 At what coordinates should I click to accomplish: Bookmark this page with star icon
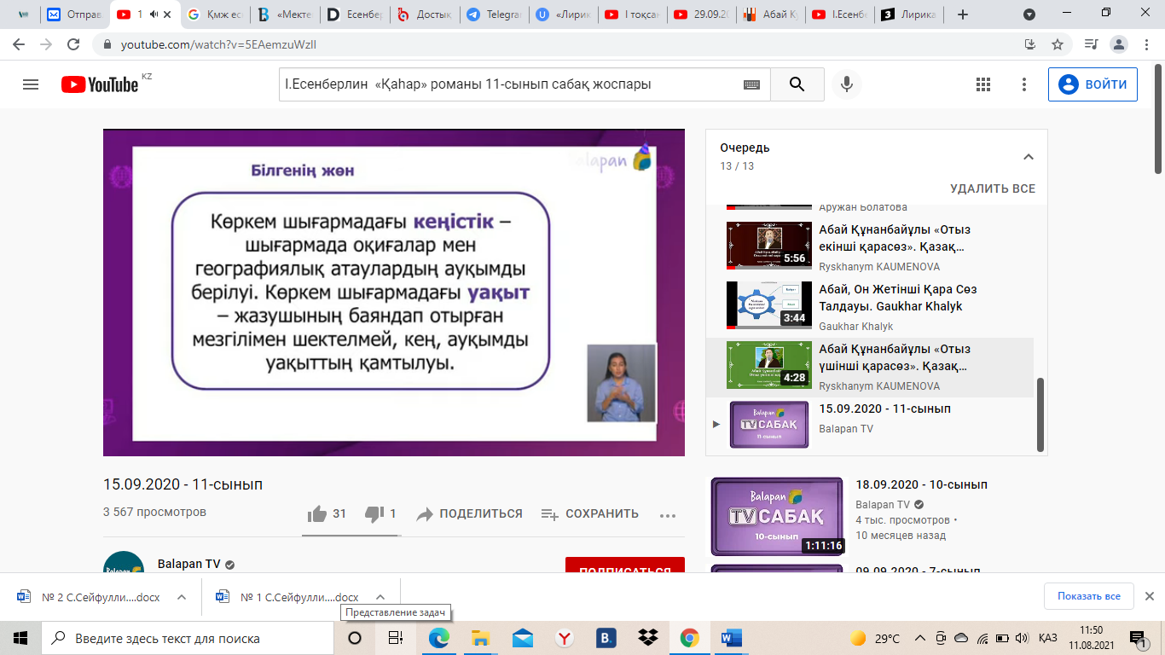click(1058, 44)
